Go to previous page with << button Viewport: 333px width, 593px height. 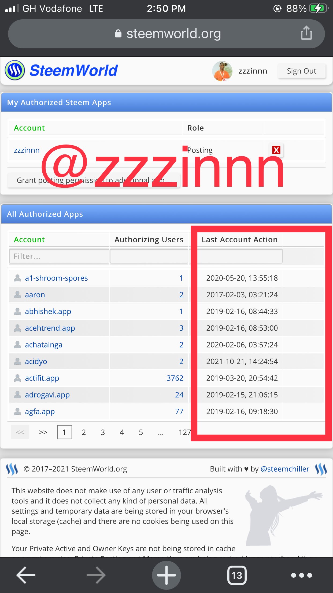point(20,432)
